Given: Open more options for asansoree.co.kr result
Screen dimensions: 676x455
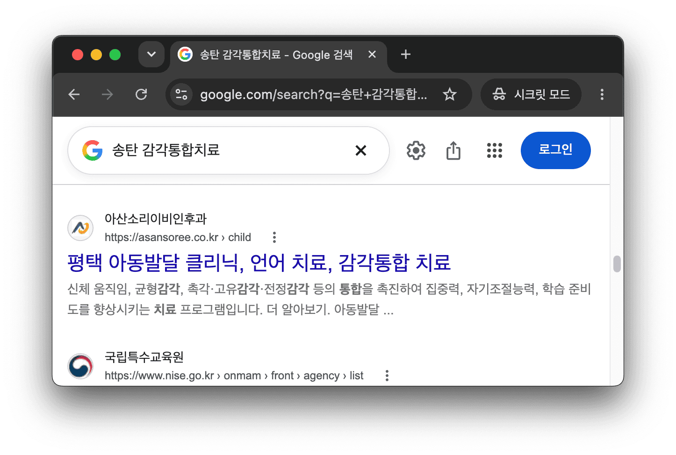Looking at the screenshot, I should (x=274, y=237).
